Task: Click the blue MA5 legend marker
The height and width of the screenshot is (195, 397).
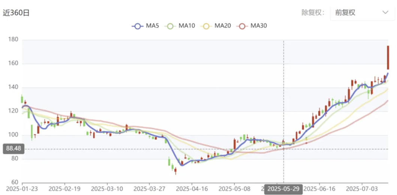Action: [137, 26]
